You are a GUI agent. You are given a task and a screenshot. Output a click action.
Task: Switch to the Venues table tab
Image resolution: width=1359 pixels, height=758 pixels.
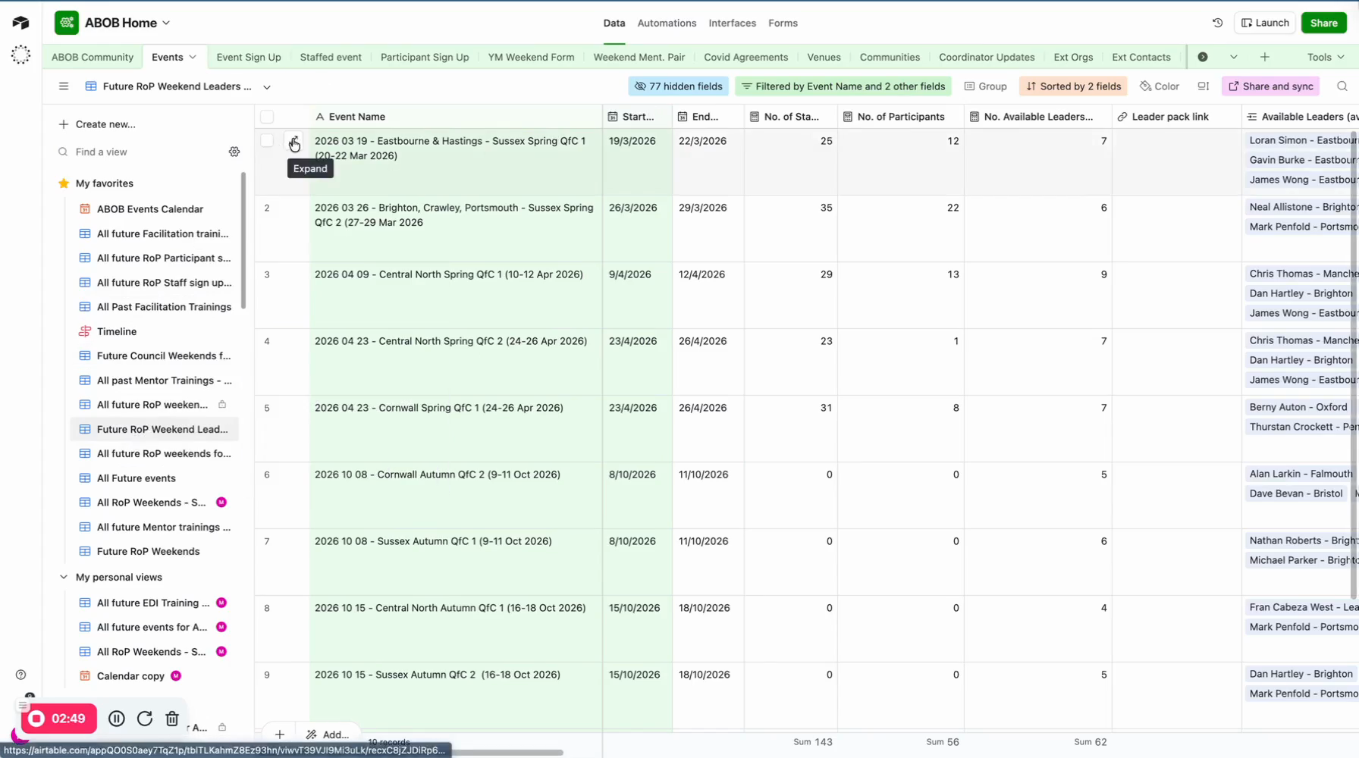(x=823, y=57)
